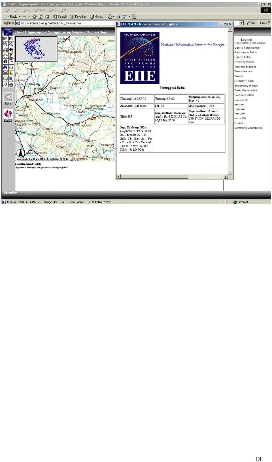
Task: Select the Zoom In tool
Action: (5, 44)
